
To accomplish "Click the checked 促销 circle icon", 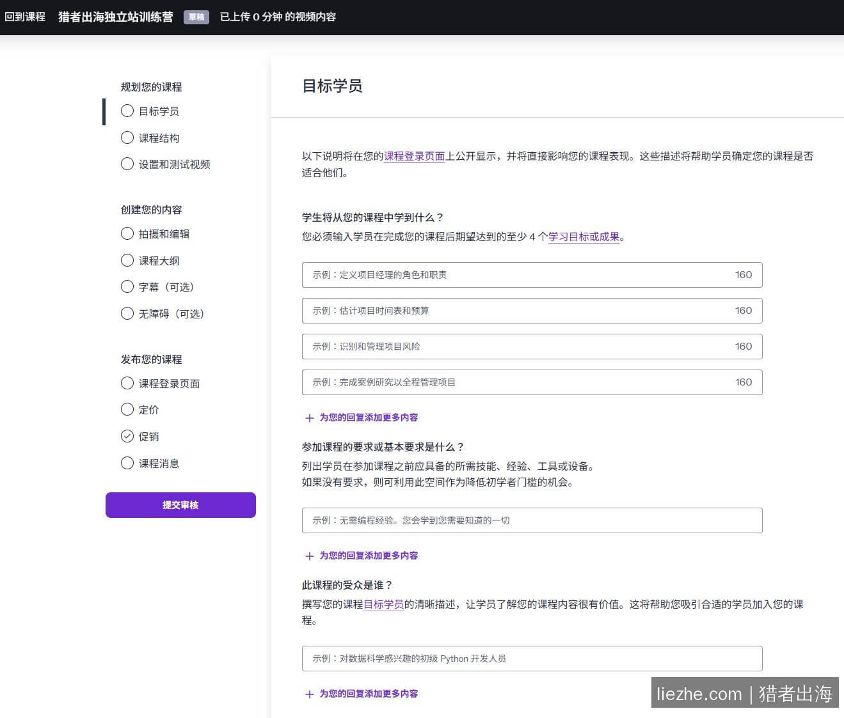I will (x=127, y=436).
